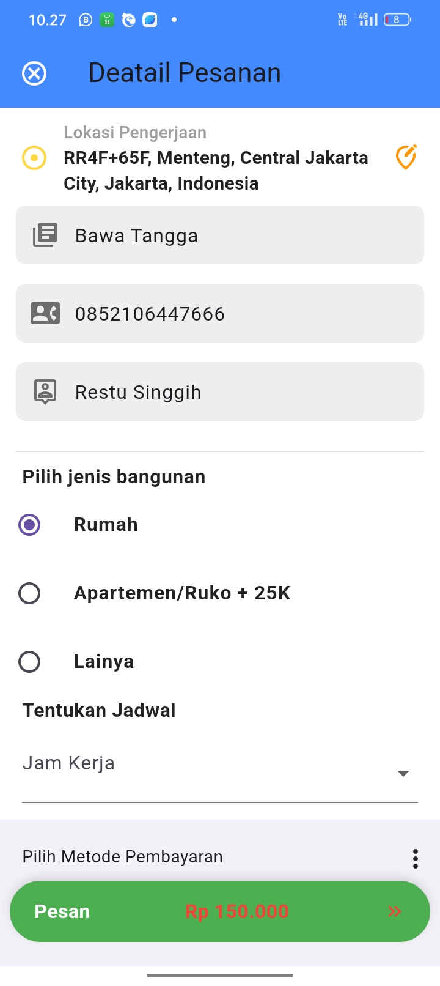Tap the Menteng, Central Jakarta address text
The image size is (440, 986).
coord(216,171)
